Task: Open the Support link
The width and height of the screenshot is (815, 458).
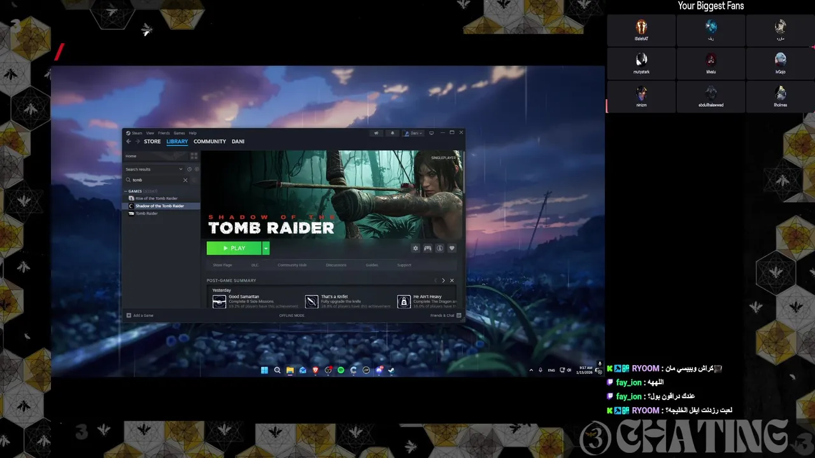Action: click(x=404, y=265)
